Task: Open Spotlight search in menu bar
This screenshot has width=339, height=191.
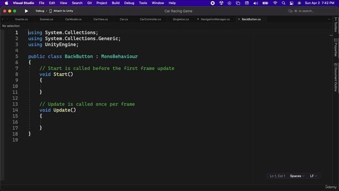Action: click(283, 3)
